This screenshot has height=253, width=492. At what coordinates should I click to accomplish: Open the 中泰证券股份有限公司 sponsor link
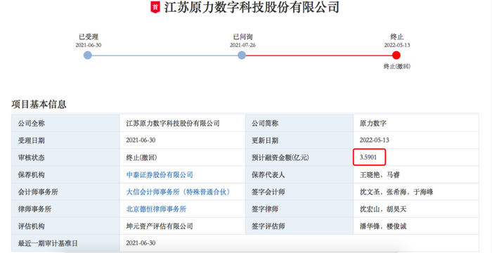[160, 175]
